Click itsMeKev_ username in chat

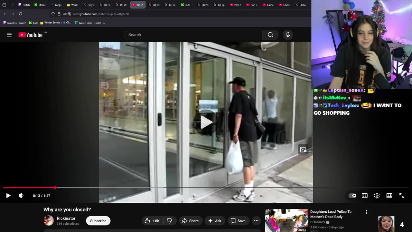click(336, 98)
